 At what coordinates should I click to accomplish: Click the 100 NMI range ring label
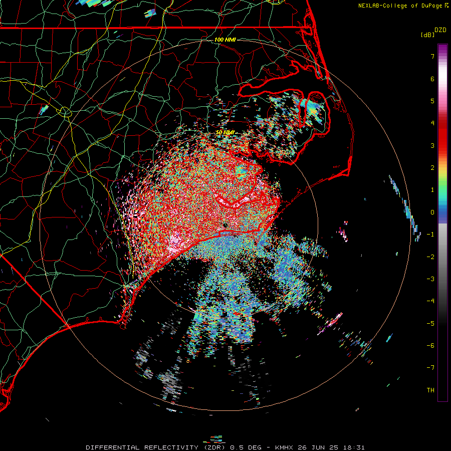(225, 40)
